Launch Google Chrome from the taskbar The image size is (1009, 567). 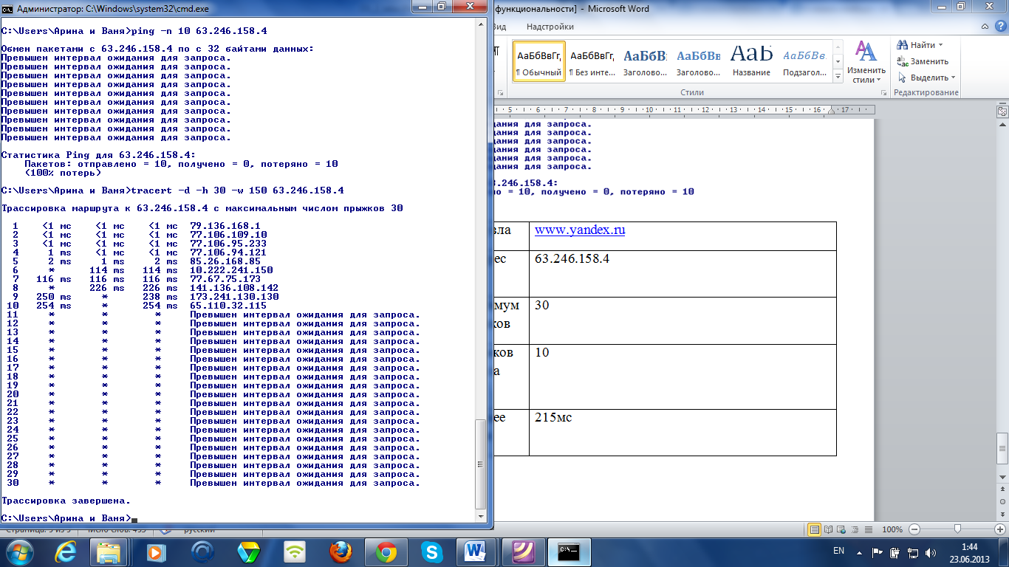(386, 551)
